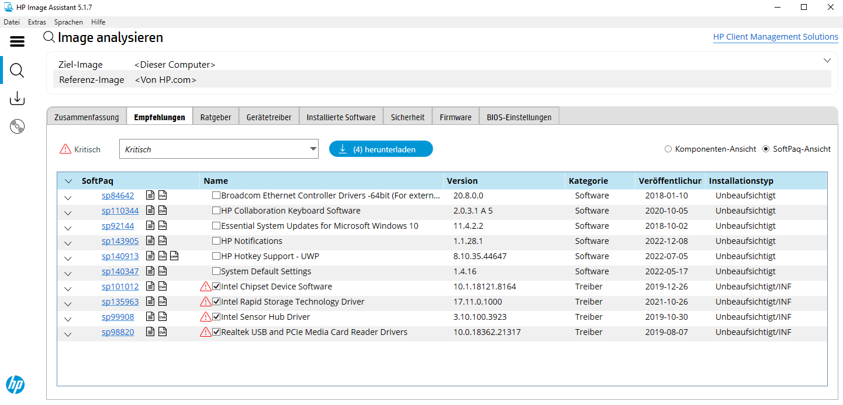843x405 pixels.
Task: Open the CVA file icon for sp140913
Action: click(163, 256)
